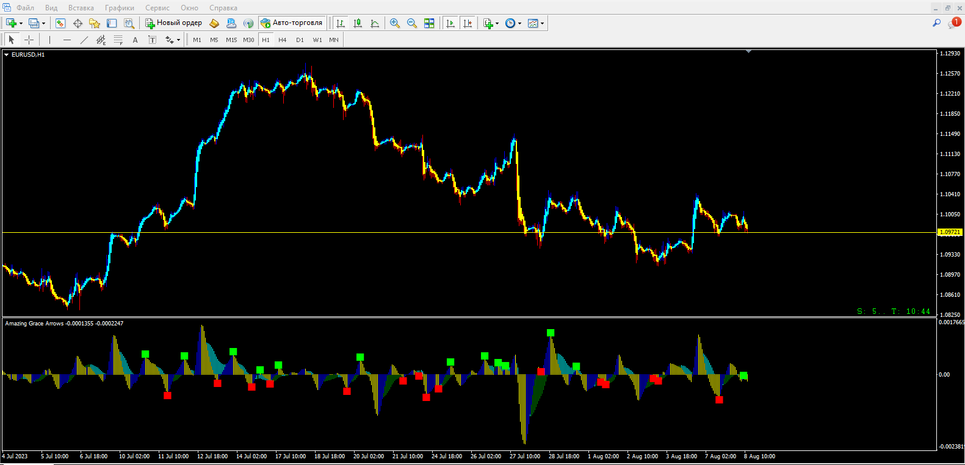Zoom out of the chart
This screenshot has width=965, height=465.
pos(412,23)
